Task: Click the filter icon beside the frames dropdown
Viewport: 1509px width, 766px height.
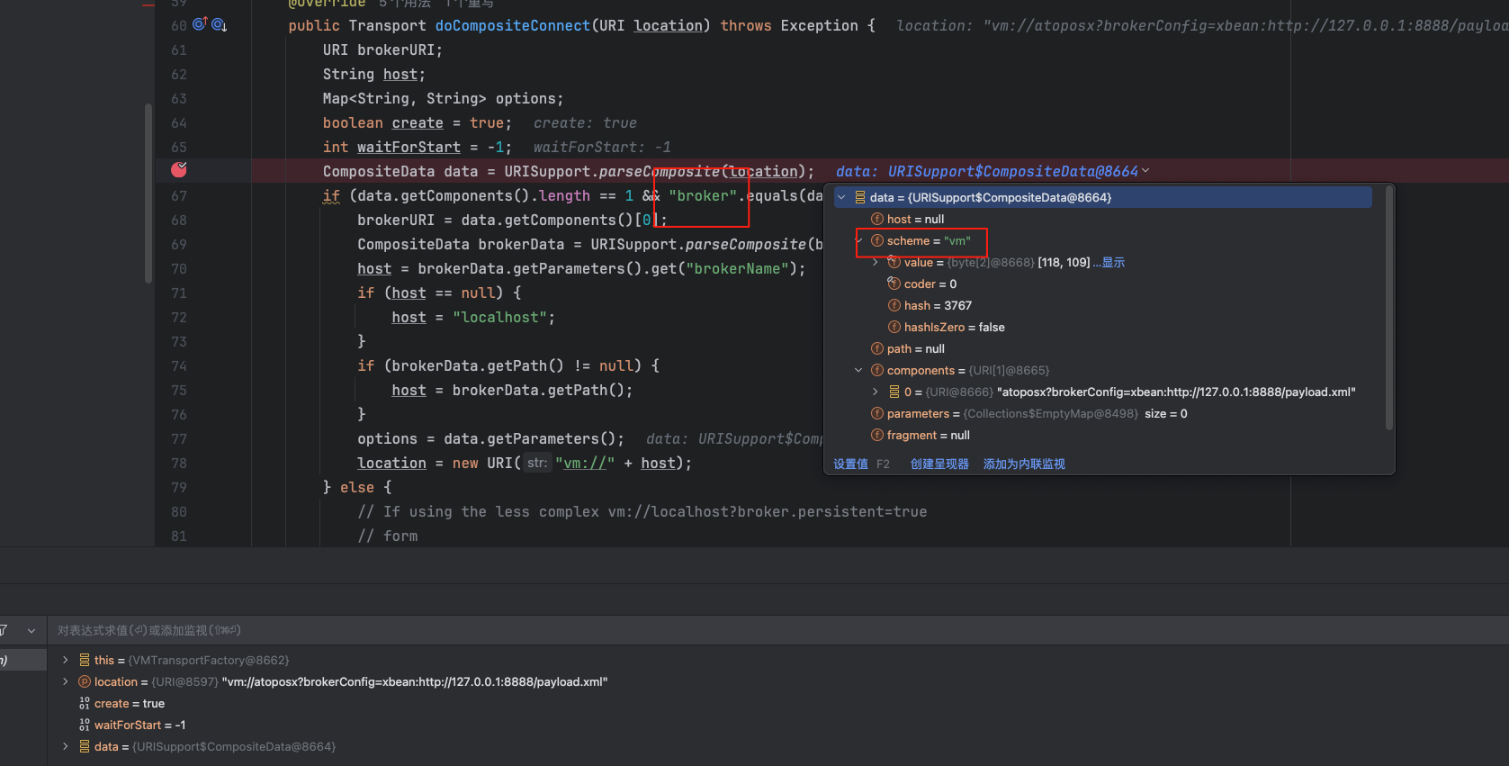Action: coord(3,630)
